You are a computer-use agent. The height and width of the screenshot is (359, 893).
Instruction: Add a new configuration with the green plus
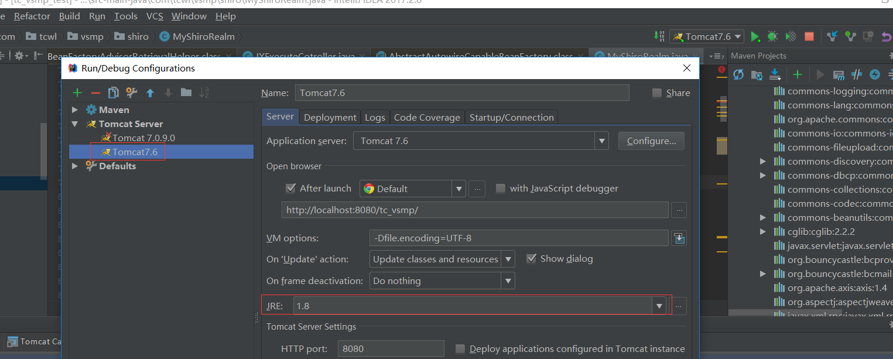point(77,93)
